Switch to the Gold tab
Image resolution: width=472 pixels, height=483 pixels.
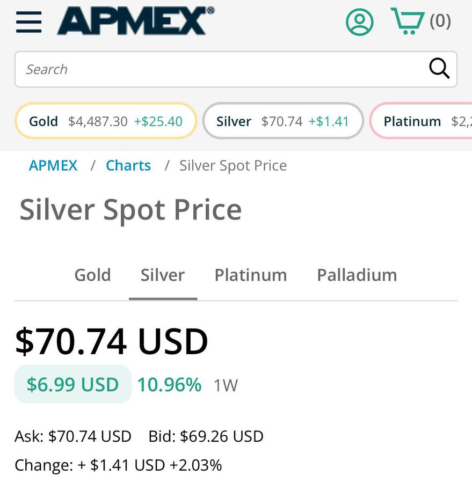pos(92,275)
